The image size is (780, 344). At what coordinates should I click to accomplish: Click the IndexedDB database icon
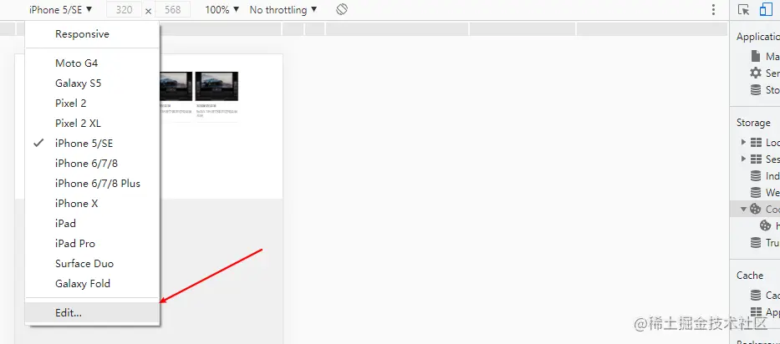pyautogui.click(x=756, y=176)
